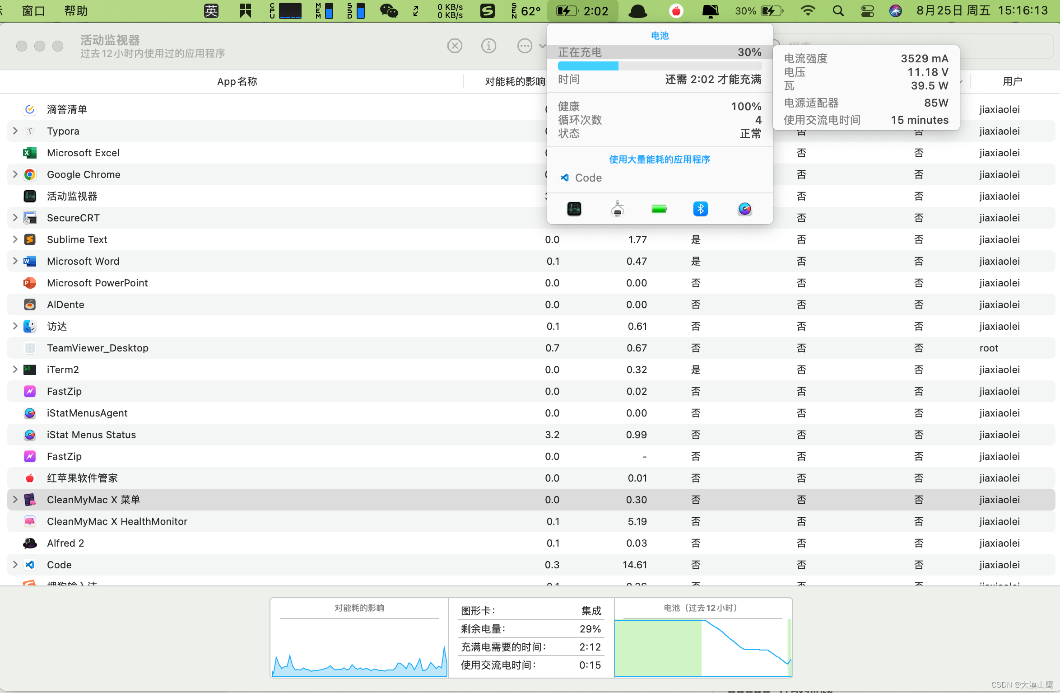The height and width of the screenshot is (693, 1060).
Task: Click the WeChat menu bar icon
Action: pyautogui.click(x=389, y=11)
